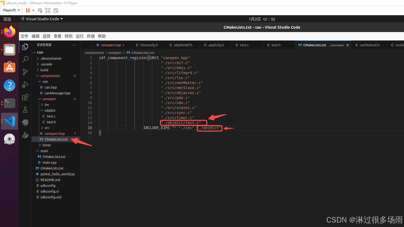The width and height of the screenshot is (404, 227).
Task: Open the pause button dropdown arrow
Action: [33, 11]
